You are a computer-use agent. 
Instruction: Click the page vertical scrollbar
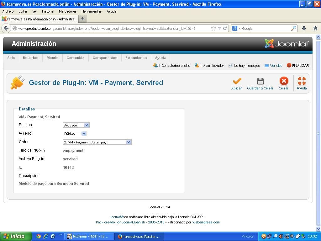pyautogui.click(x=318, y=133)
